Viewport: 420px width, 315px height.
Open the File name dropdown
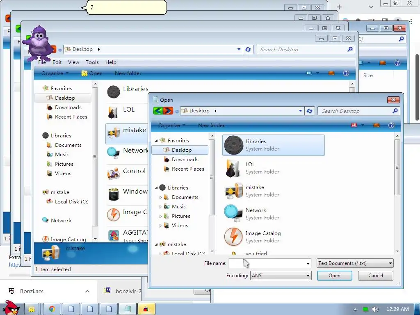click(x=308, y=264)
